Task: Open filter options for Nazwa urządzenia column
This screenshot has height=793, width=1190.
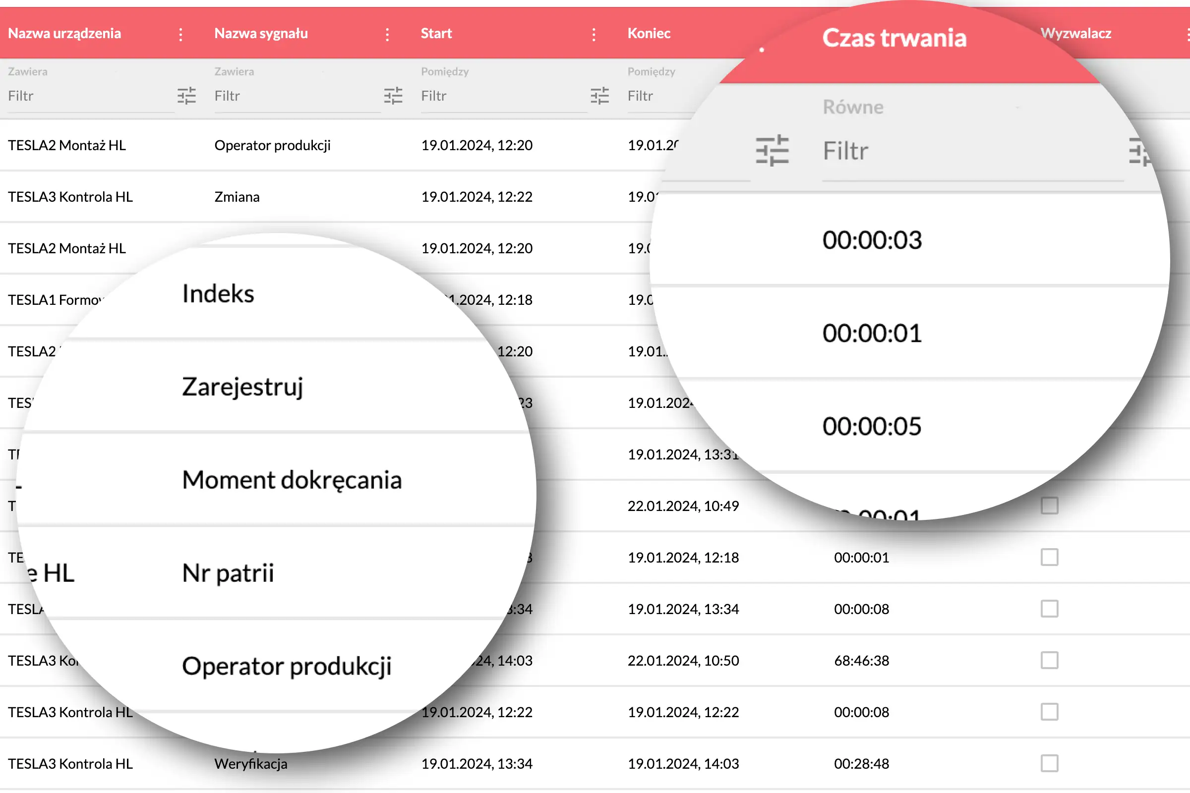Action: (x=186, y=96)
